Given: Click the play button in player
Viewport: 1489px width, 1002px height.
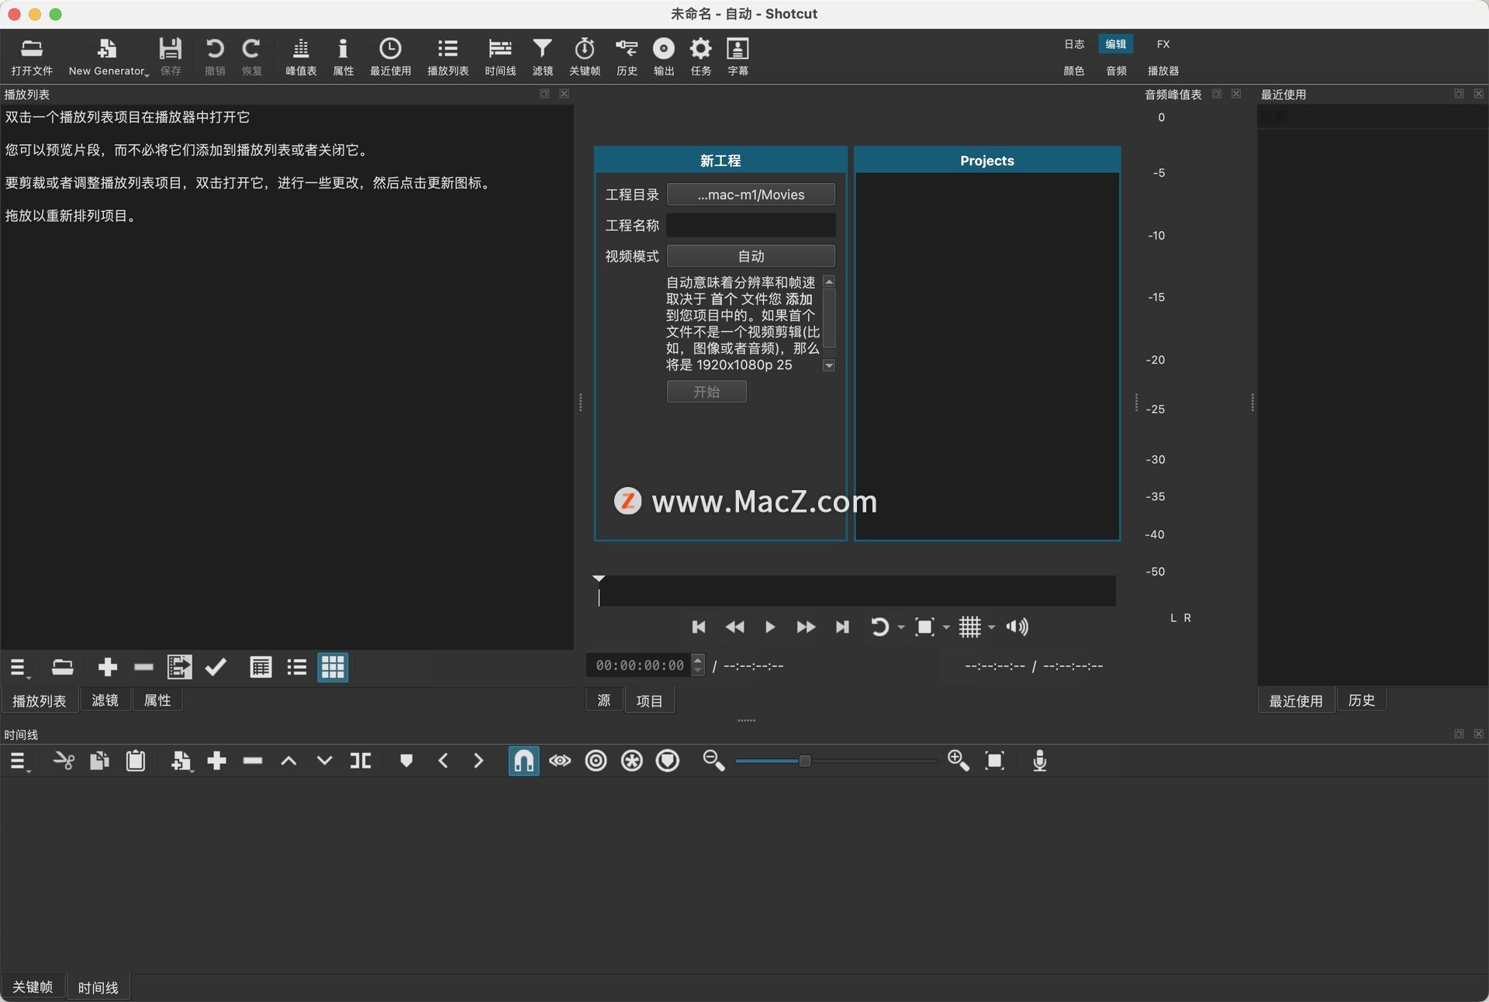Looking at the screenshot, I should coord(770,627).
